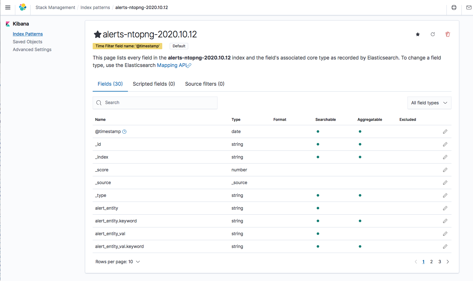Go to page 2

coord(432,262)
